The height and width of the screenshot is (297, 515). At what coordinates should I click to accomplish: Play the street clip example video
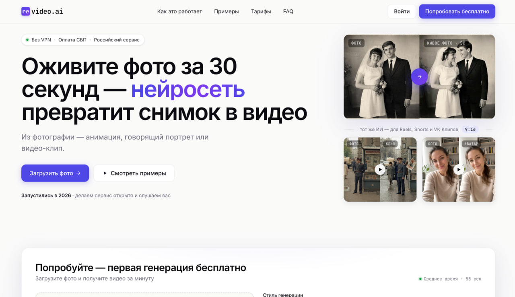[380, 169]
